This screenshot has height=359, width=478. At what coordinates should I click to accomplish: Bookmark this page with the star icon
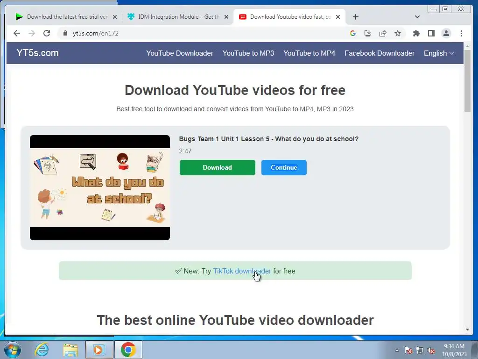coord(398,33)
